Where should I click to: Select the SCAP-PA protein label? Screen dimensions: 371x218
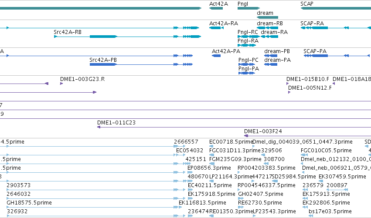point(315,51)
